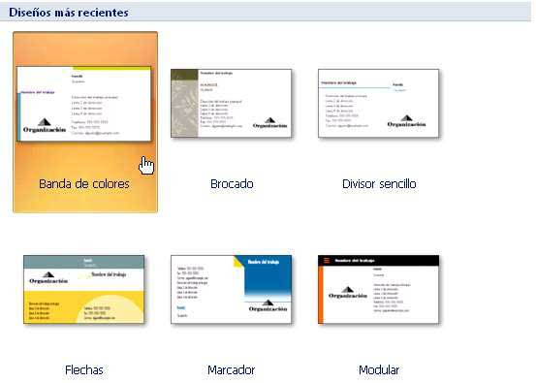Open the Marcador blue card thumbnail
Image resolution: width=536 pixels, height=383 pixels.
[x=232, y=289]
